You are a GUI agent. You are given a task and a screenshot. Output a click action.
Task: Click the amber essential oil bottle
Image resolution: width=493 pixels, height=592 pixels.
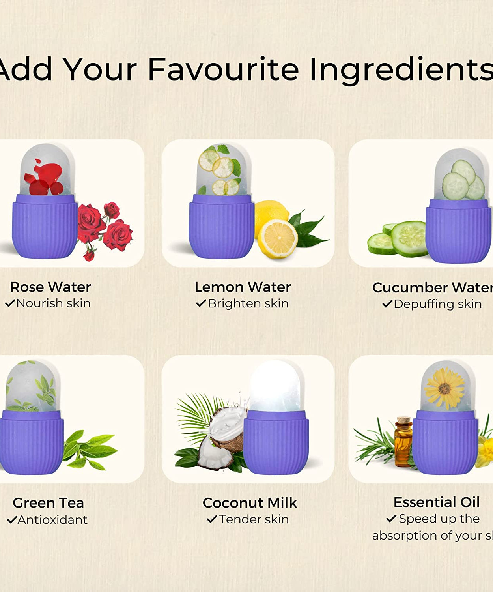click(x=403, y=442)
